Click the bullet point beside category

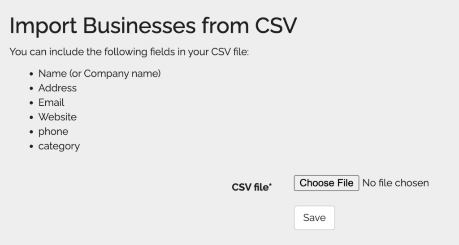tap(31, 146)
